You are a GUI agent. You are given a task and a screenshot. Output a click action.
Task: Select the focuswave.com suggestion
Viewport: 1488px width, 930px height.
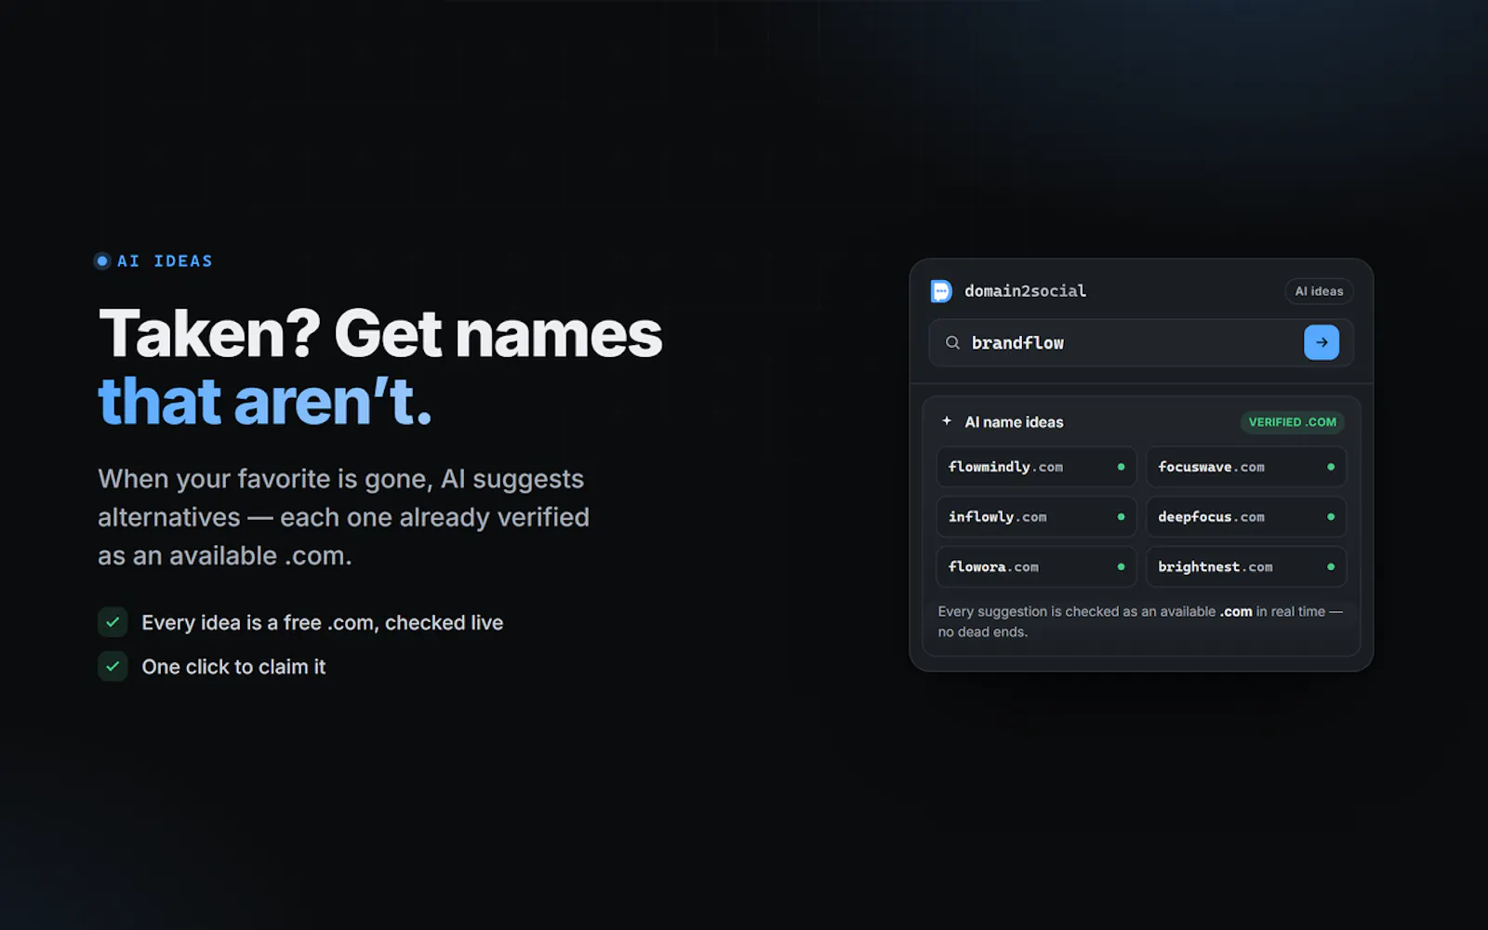(x=1246, y=467)
